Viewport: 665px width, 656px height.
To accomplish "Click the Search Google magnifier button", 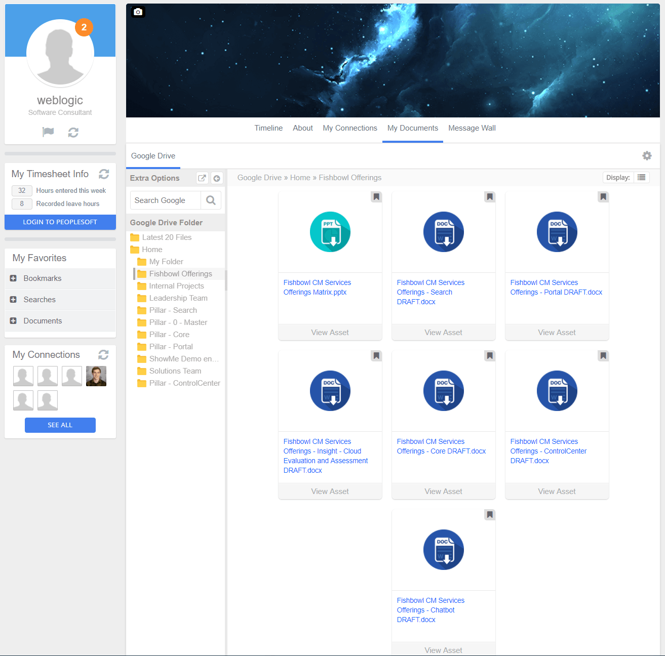I will pos(211,200).
